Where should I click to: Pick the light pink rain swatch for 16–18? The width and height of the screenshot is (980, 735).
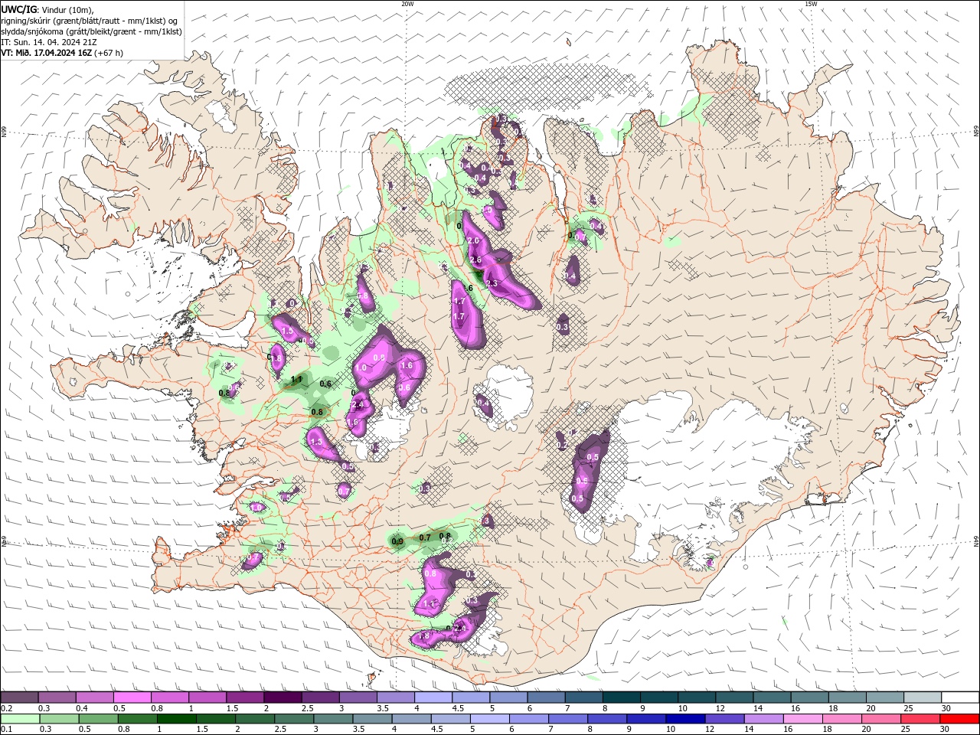point(802,719)
